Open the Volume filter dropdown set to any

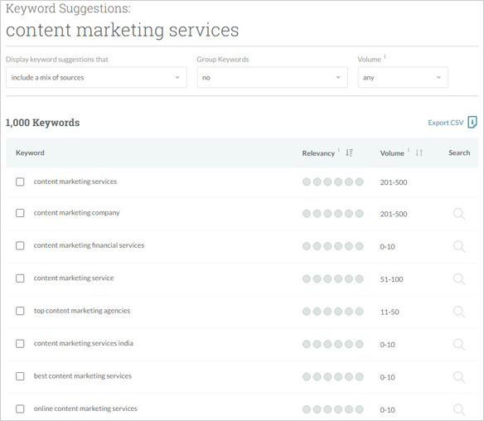click(x=403, y=77)
